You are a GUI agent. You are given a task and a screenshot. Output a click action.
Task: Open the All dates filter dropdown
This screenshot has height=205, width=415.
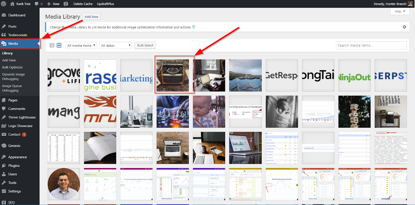click(x=116, y=45)
